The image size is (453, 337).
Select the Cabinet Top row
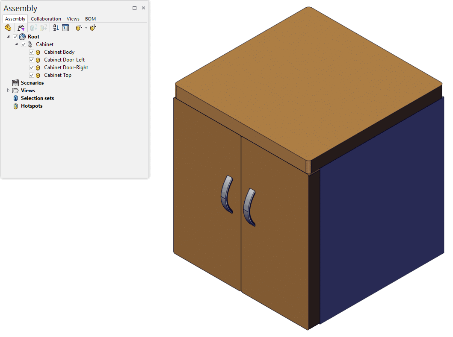pyautogui.click(x=57, y=75)
